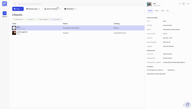Switch to the Details tab
This screenshot has height=109, width=192.
(x=150, y=11)
